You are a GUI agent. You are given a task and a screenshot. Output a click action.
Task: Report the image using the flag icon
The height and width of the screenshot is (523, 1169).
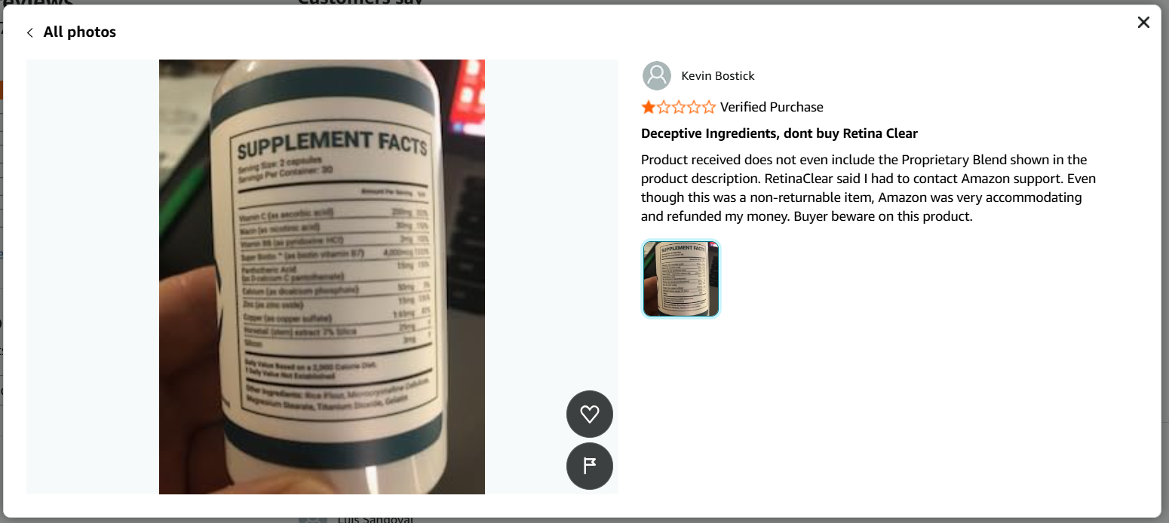pyautogui.click(x=590, y=466)
